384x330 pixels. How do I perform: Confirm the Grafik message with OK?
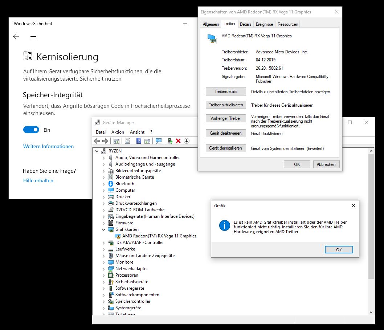point(339,250)
